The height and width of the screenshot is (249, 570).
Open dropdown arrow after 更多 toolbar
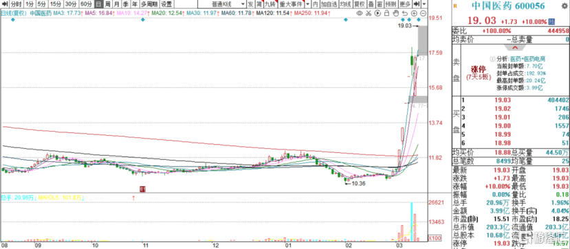tap(424, 4)
